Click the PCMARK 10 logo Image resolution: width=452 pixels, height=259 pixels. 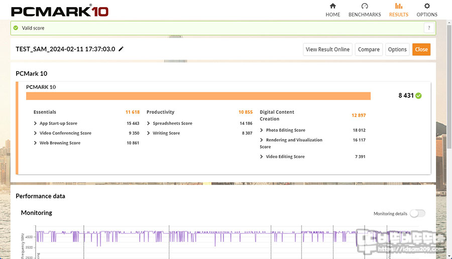pyautogui.click(x=60, y=11)
